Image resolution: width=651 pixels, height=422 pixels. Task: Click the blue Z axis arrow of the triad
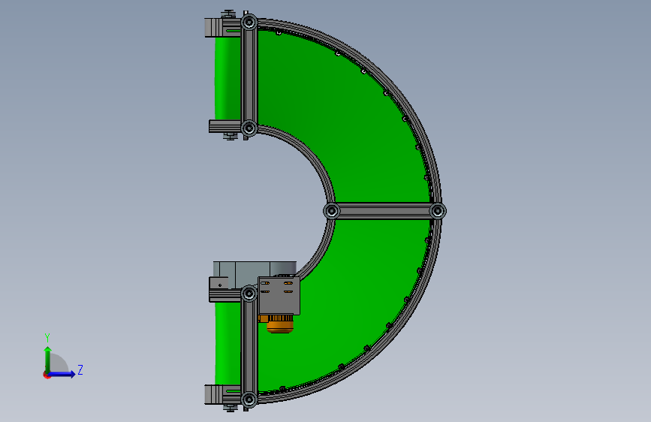pyautogui.click(x=62, y=374)
